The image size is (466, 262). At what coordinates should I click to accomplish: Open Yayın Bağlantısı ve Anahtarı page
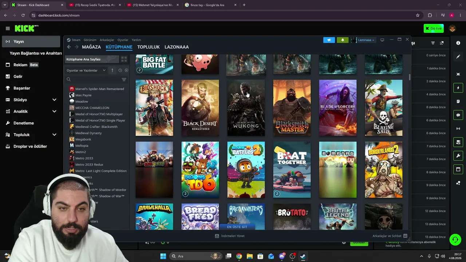click(36, 53)
